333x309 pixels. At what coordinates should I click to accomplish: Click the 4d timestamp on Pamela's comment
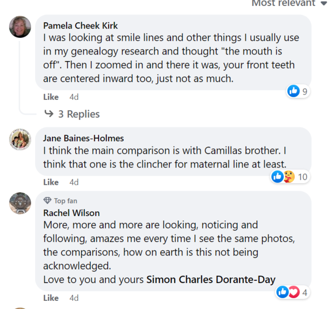tap(74, 97)
